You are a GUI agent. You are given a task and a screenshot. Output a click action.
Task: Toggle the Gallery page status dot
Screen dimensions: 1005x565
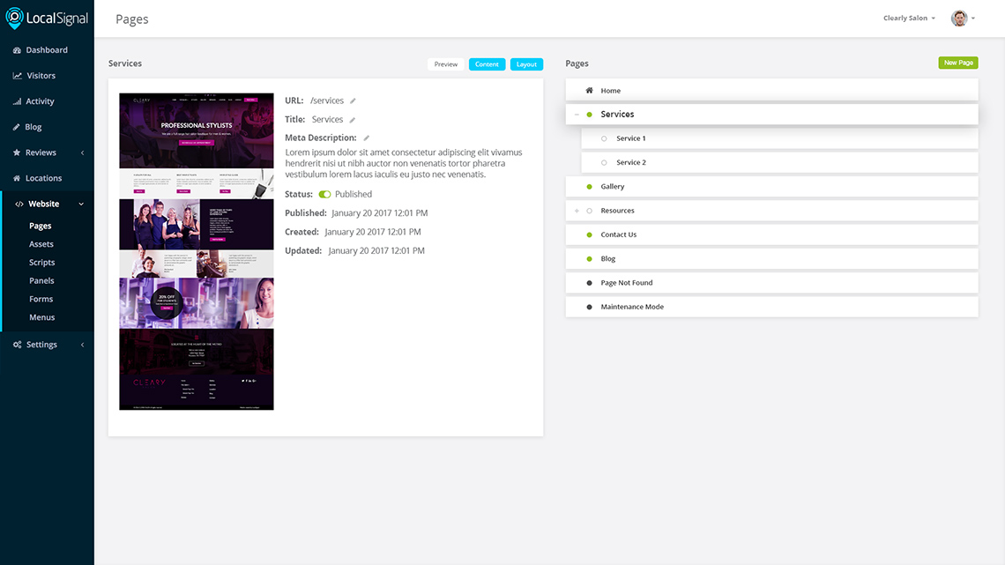point(589,186)
